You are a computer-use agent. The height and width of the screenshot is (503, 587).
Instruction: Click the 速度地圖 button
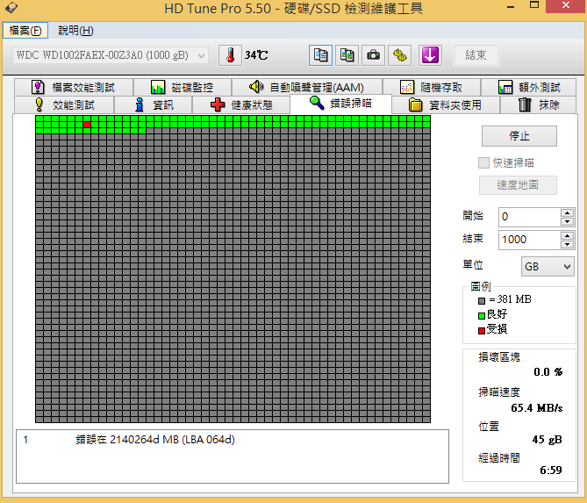point(518,185)
